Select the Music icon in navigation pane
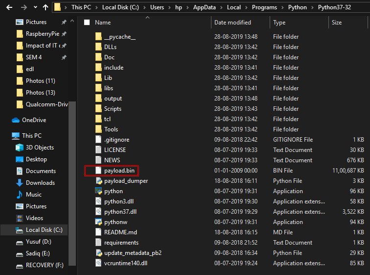 20,195
